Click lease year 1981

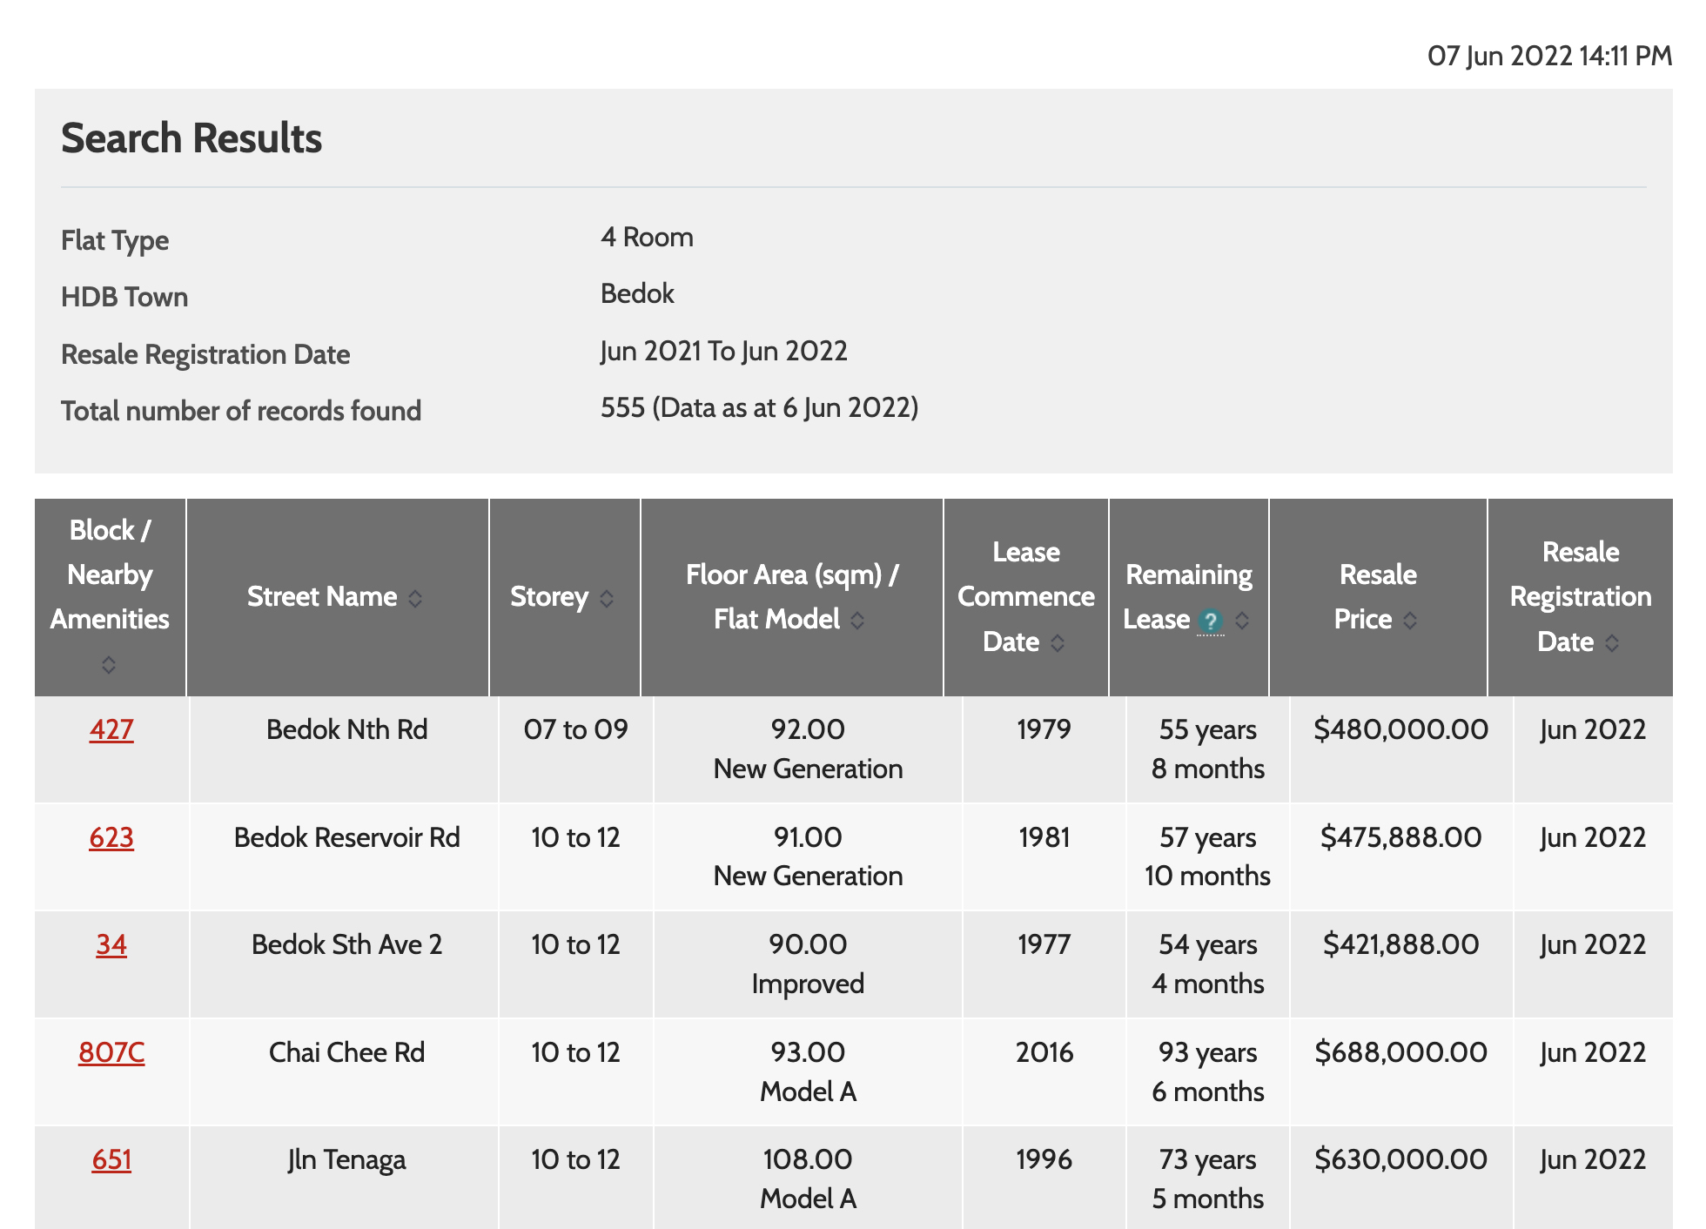[1044, 837]
